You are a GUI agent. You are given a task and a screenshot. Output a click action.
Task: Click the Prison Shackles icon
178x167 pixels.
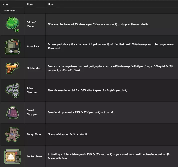point(12,90)
